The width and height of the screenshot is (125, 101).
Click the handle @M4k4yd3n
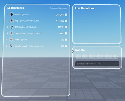point(32,27)
